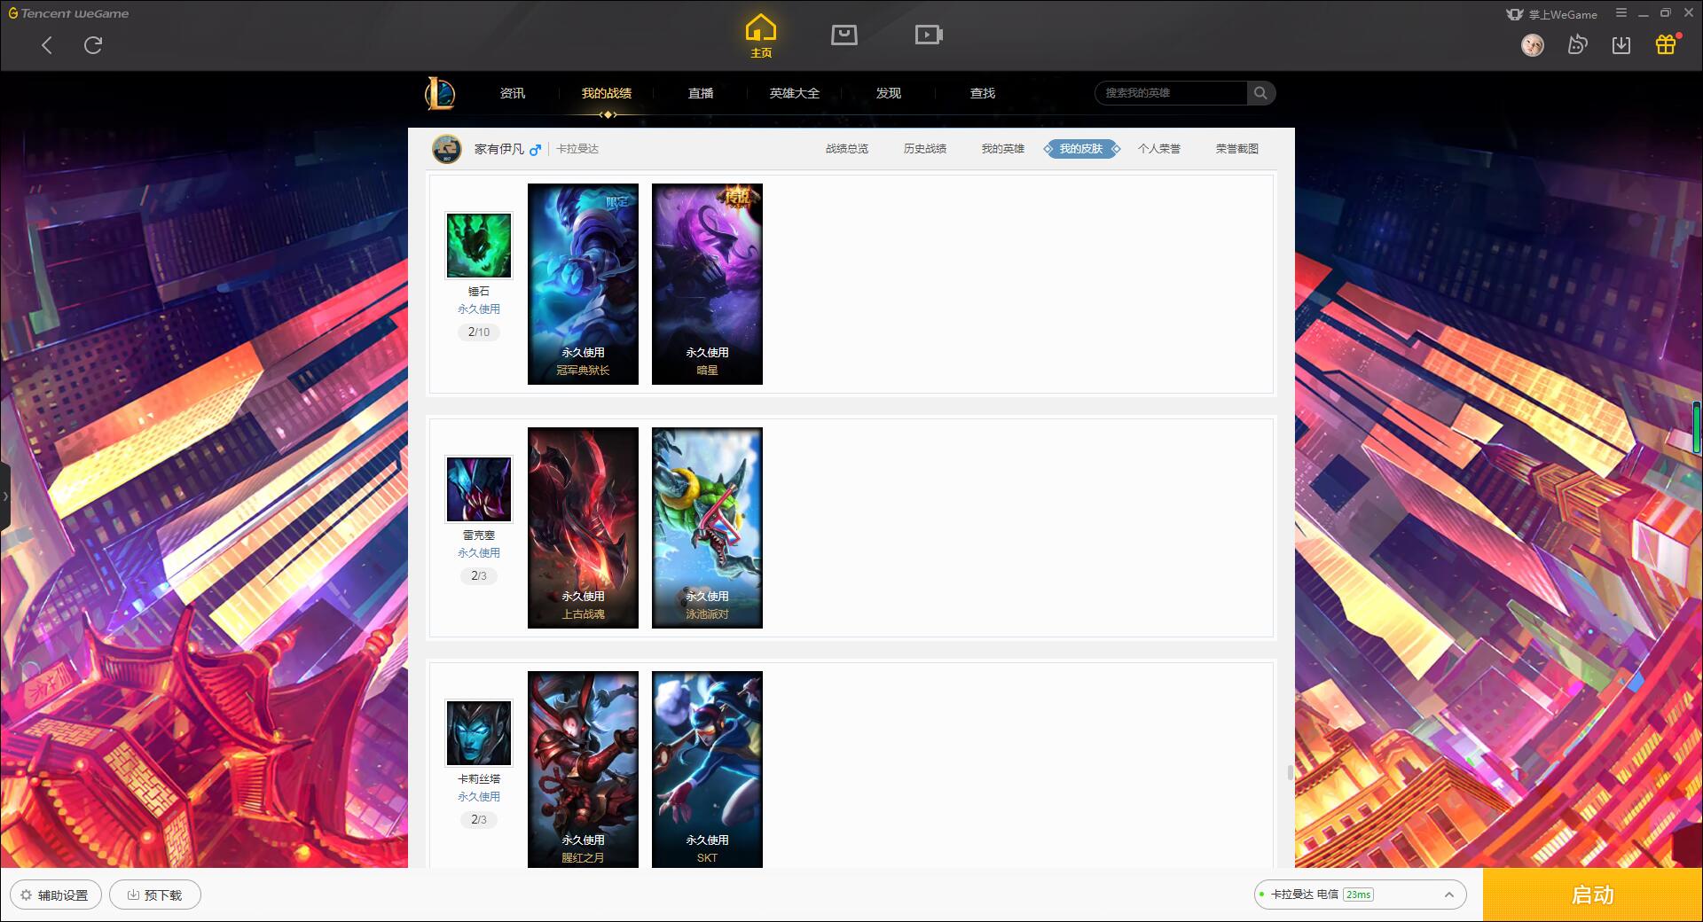The width and height of the screenshot is (1703, 922).
Task: Open the hamburger main menu
Action: (x=1621, y=13)
